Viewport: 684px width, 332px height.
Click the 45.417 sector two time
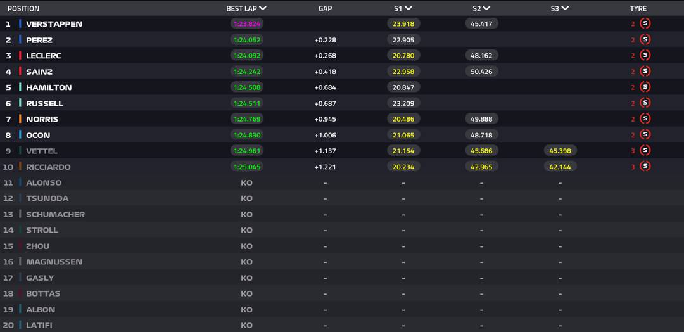click(481, 24)
